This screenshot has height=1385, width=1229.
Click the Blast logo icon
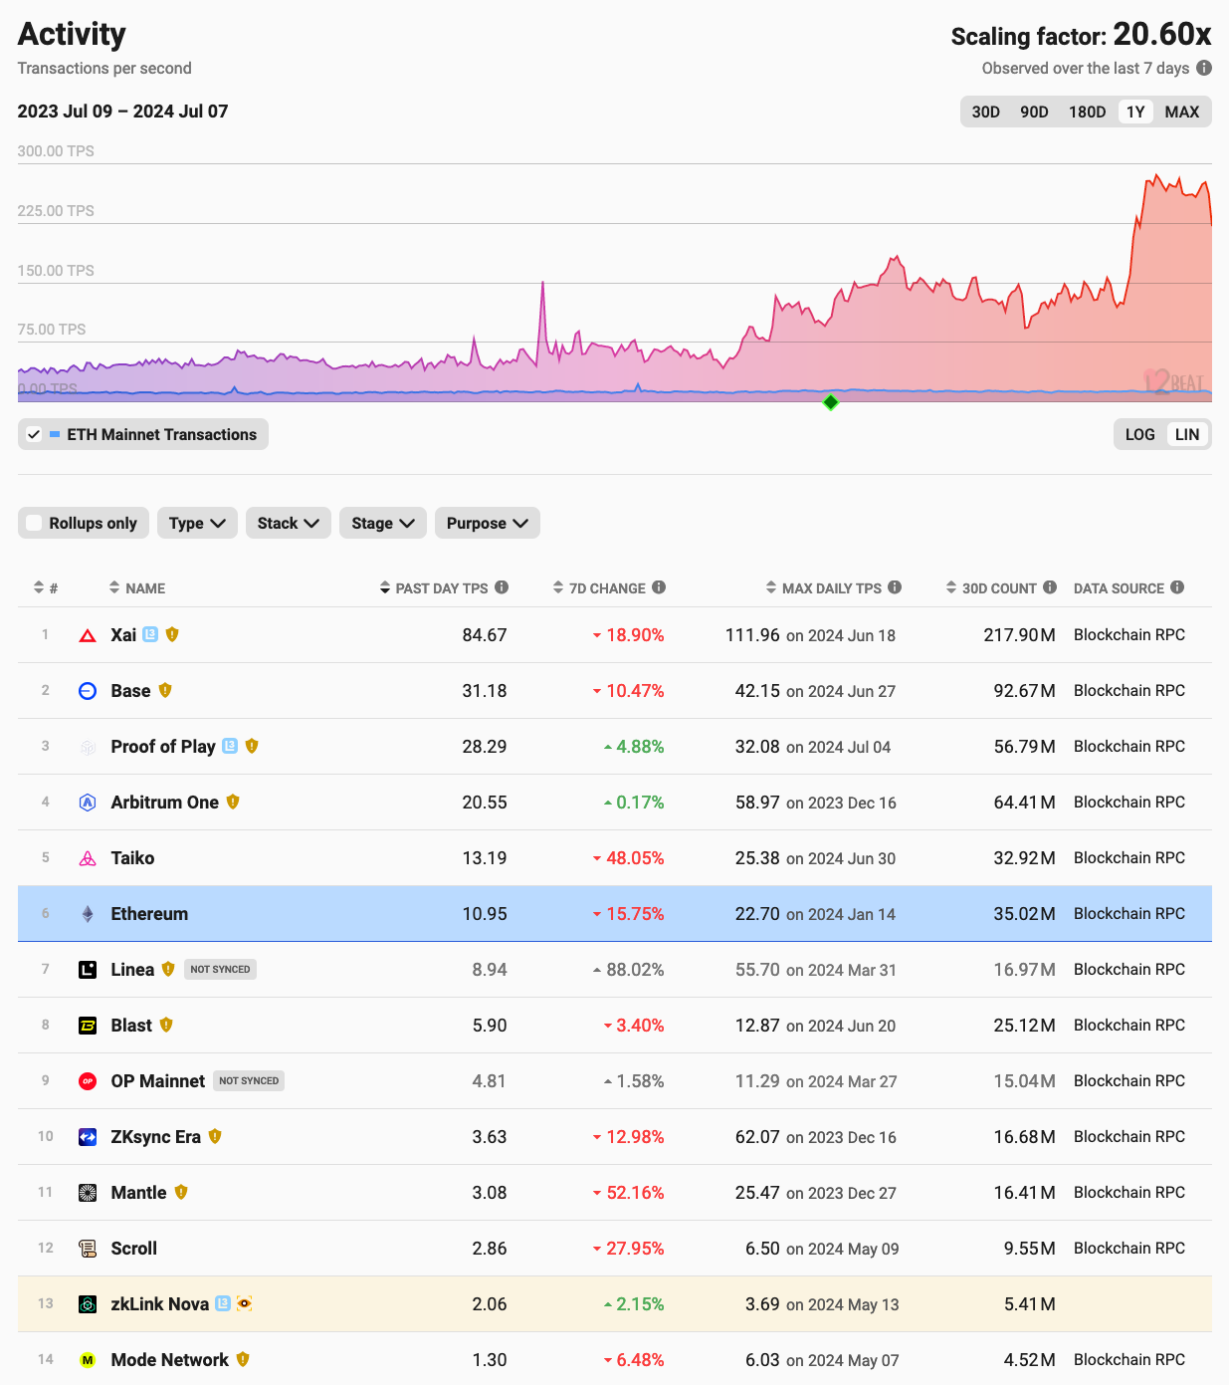tap(88, 1026)
